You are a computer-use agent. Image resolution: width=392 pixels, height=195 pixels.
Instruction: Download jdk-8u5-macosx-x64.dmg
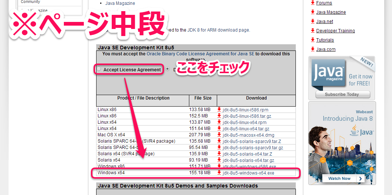pos(248,135)
